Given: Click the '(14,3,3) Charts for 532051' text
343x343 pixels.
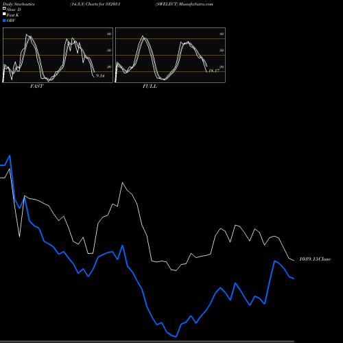Looking at the screenshot, I should click(95, 4).
